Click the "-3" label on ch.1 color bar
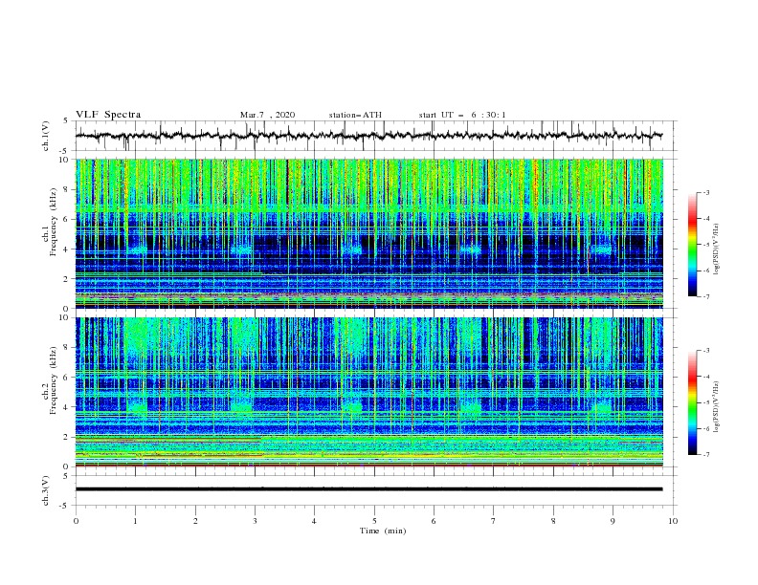Image resolution: width=758 pixels, height=585 pixels. (706, 192)
